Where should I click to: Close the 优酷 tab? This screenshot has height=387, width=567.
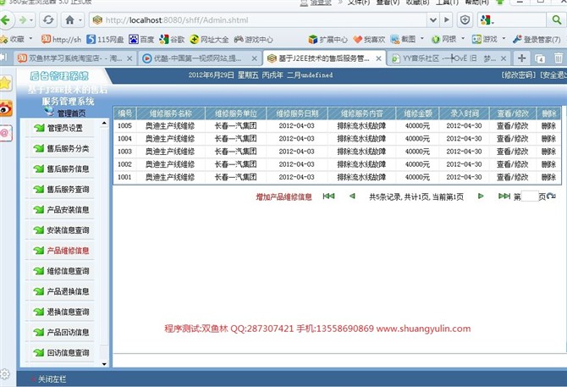click(x=255, y=58)
